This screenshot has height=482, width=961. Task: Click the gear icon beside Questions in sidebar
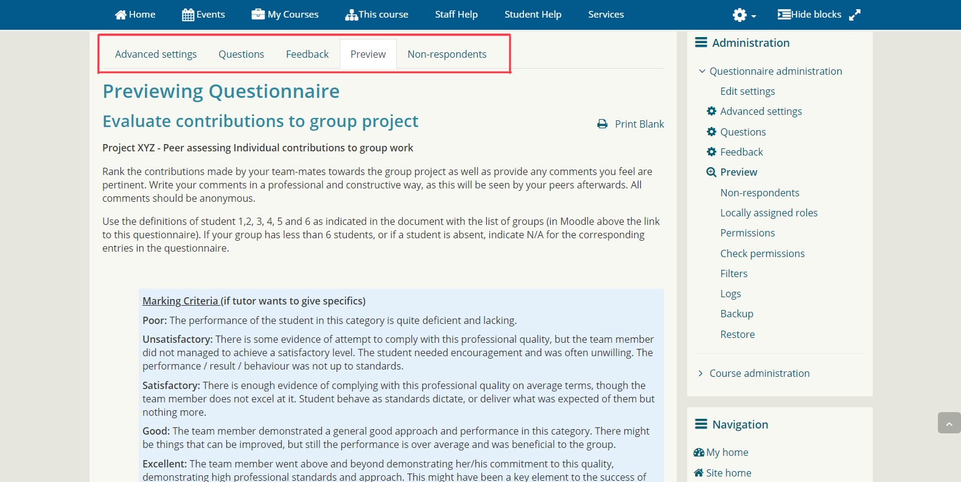coord(711,132)
